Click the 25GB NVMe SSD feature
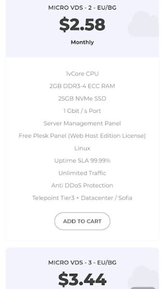This screenshot has height=289, width=162. [x=82, y=98]
